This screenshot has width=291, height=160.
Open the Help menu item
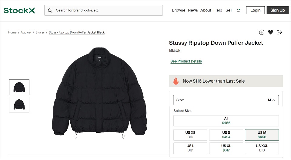pos(218,10)
